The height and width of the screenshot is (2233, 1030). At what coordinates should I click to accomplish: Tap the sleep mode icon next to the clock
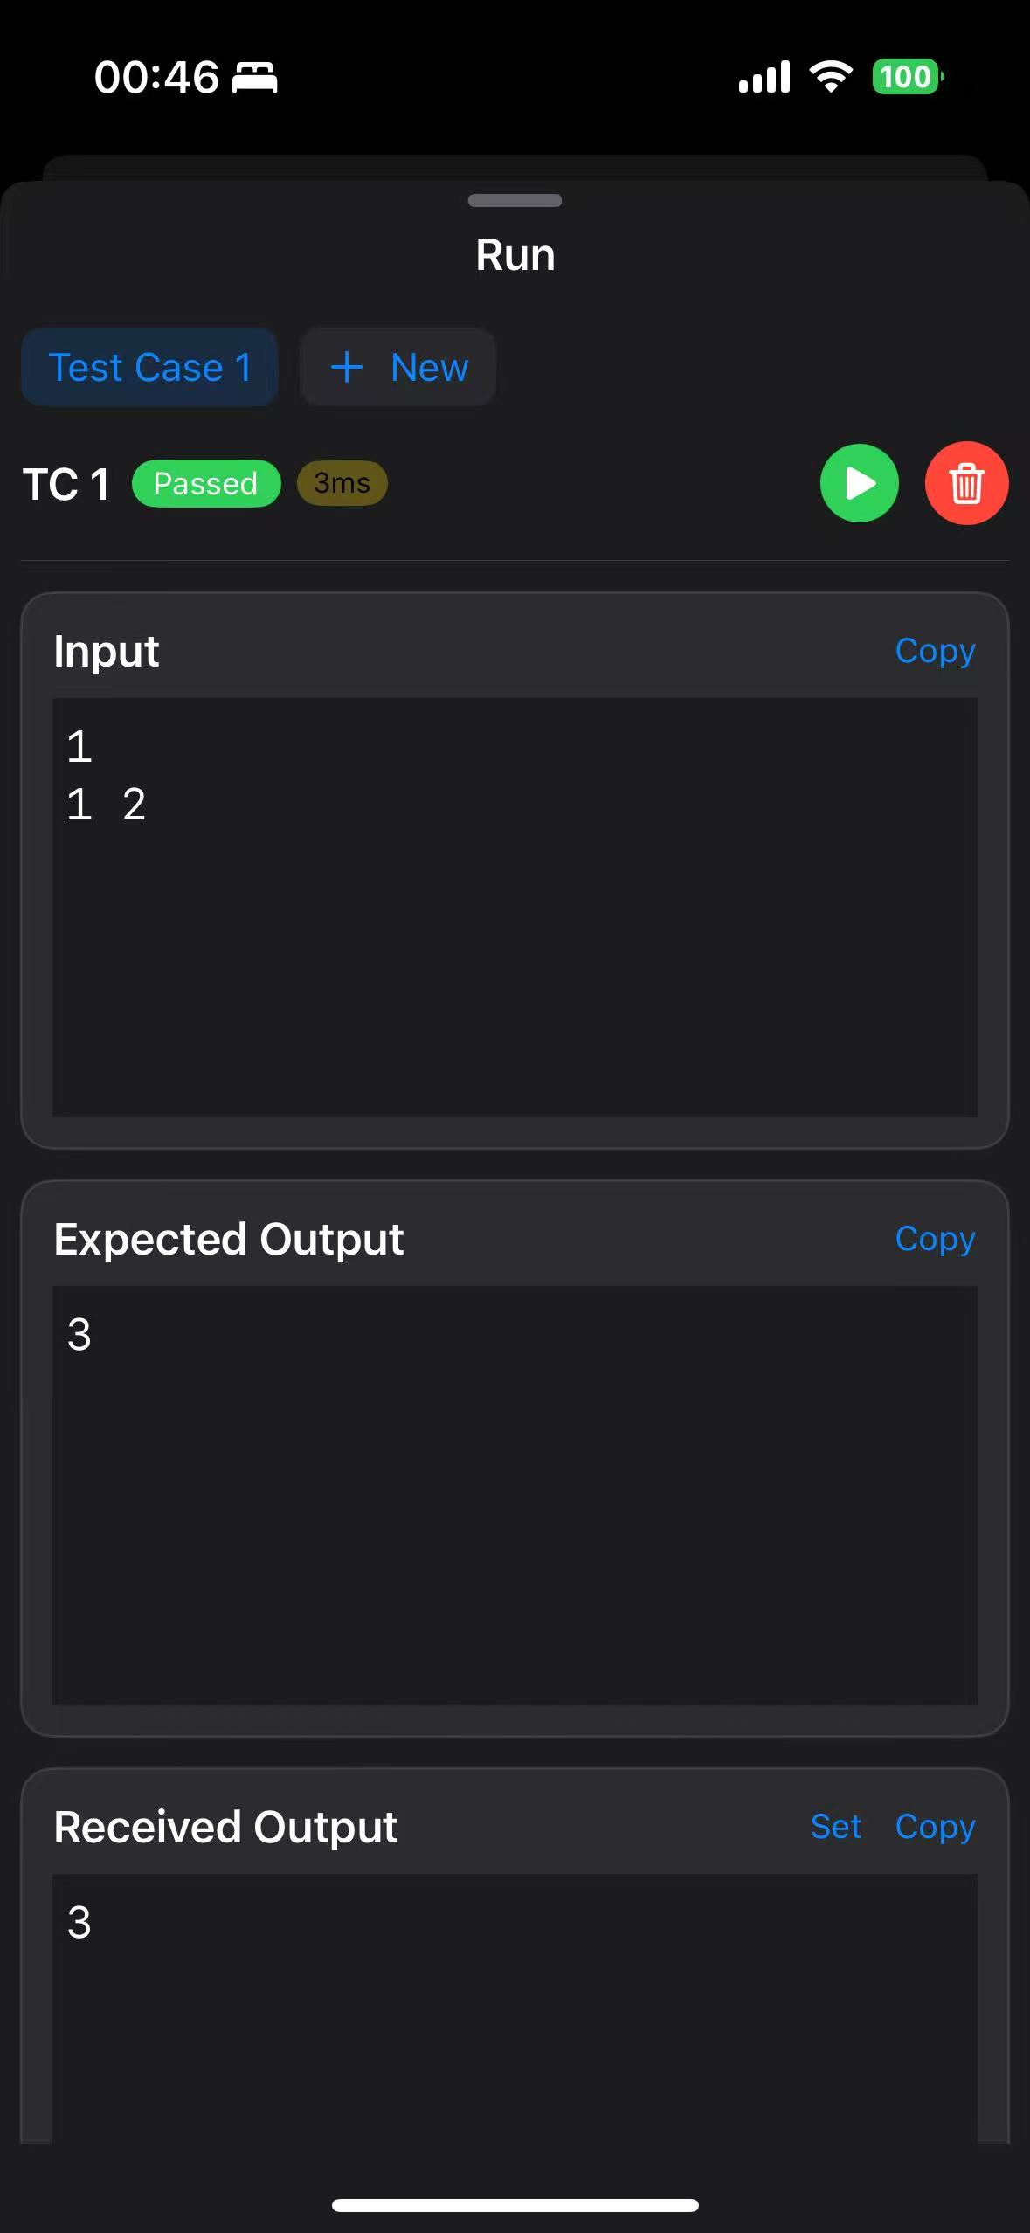[254, 78]
